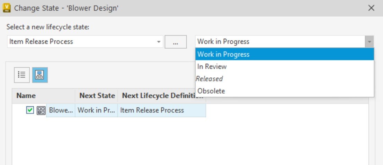Screen dimensions: 383x165
Task: Choose Work in Progress from the list
Action: (x=285, y=54)
